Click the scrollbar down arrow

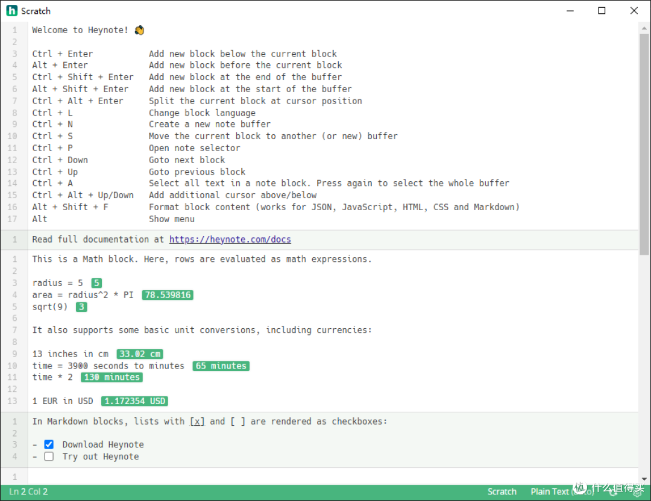point(644,479)
